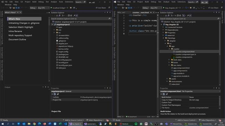This screenshot has width=225, height=126.
Task: Select Selection Match Highlight topic
Action: coord(21,27)
